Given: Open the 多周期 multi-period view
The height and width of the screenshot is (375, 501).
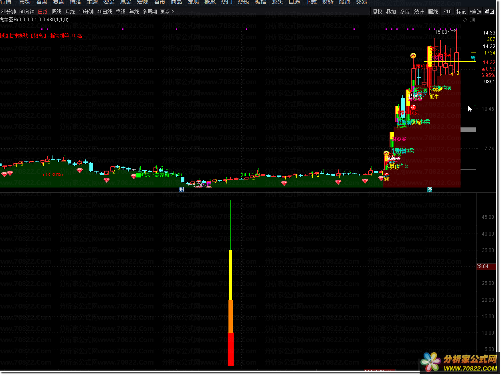Looking at the screenshot, I should tap(149, 12).
